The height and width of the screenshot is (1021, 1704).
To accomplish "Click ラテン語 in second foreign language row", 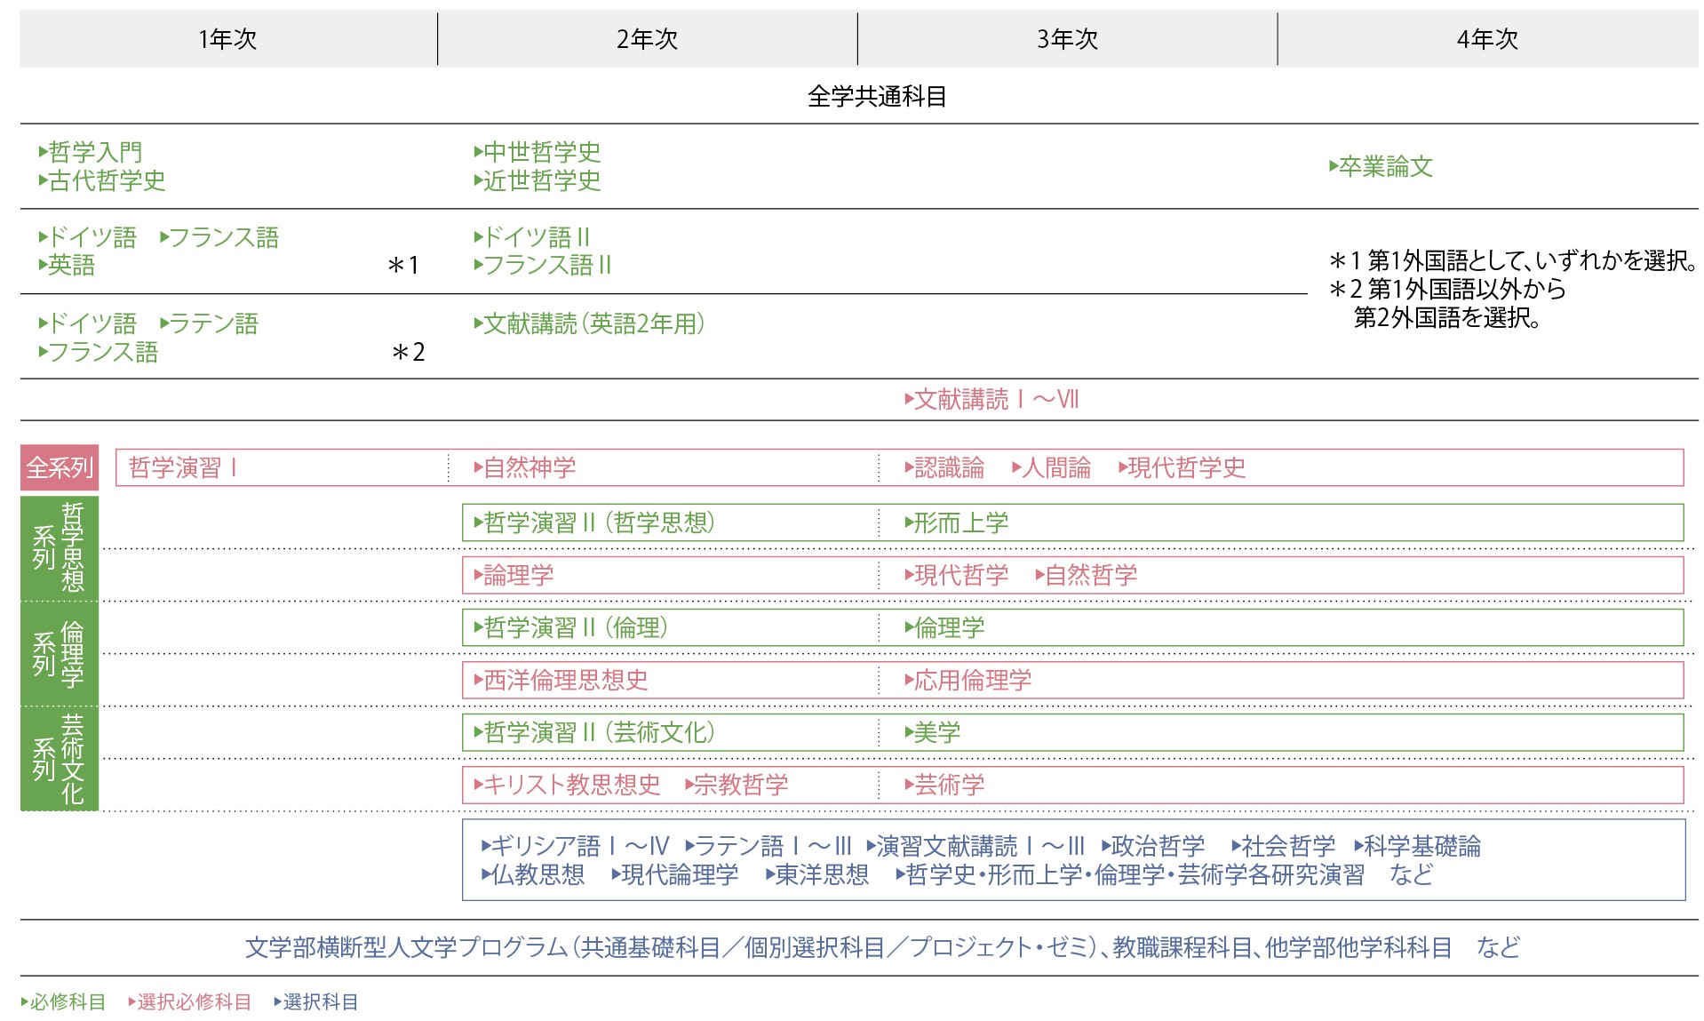I will coord(209,323).
